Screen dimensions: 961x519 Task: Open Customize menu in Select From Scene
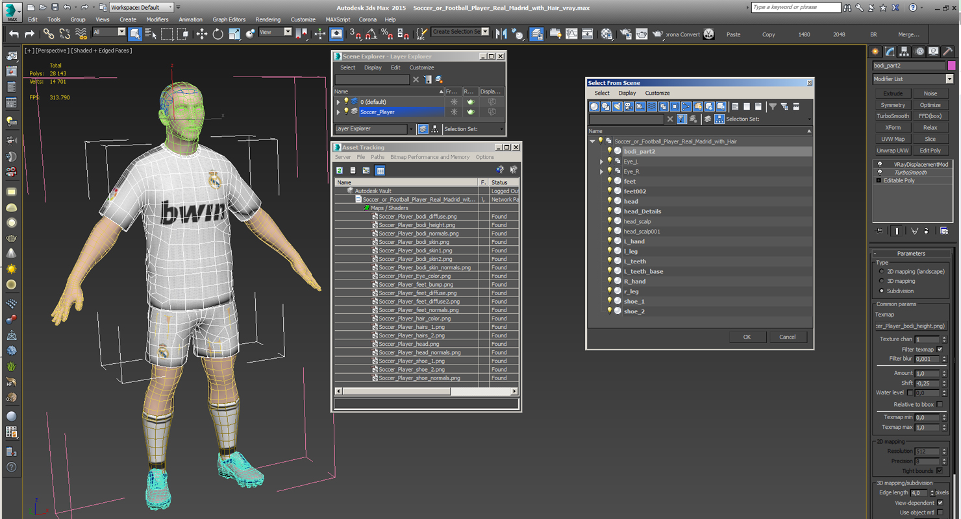[x=657, y=93]
